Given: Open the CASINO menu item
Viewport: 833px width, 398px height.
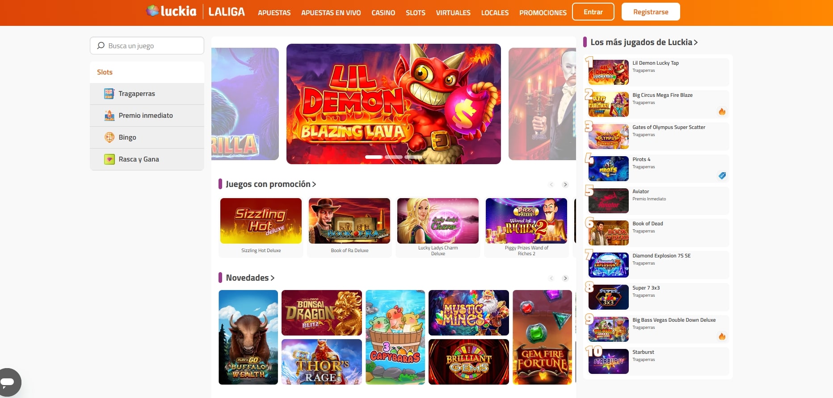Looking at the screenshot, I should (x=383, y=12).
